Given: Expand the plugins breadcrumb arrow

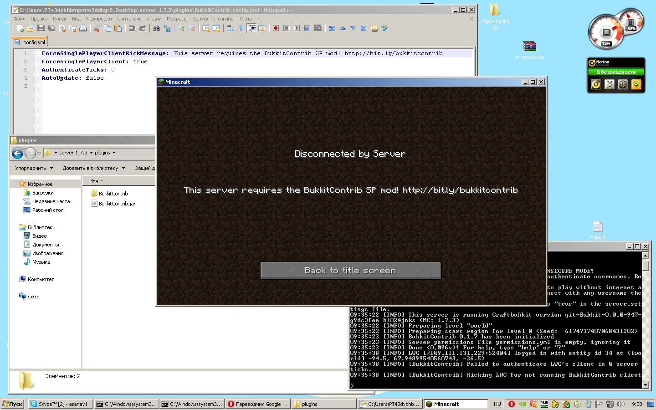Looking at the screenshot, I should 114,153.
